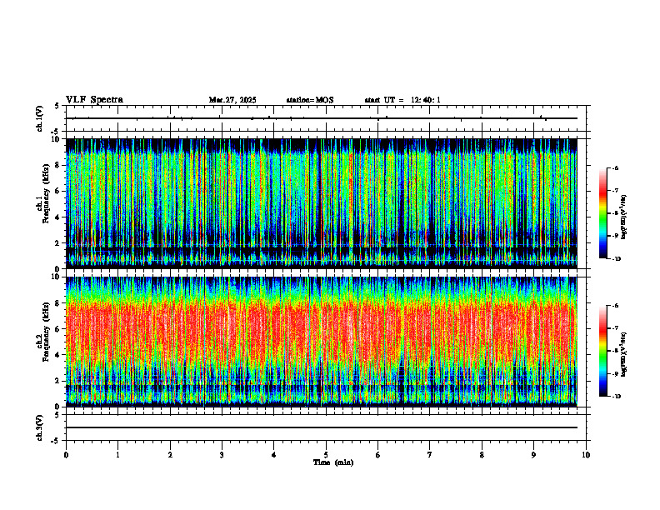
Task: Click the "ch.1(V)" axis label
Action: (40, 118)
